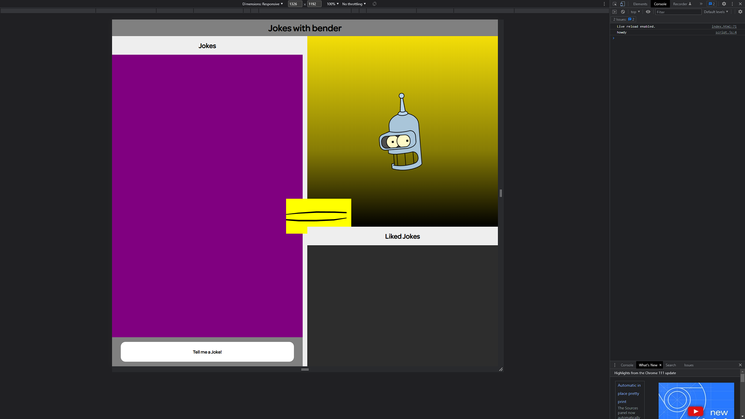
Task: Open the Automatic in place pretty print link
Action: [x=629, y=393]
